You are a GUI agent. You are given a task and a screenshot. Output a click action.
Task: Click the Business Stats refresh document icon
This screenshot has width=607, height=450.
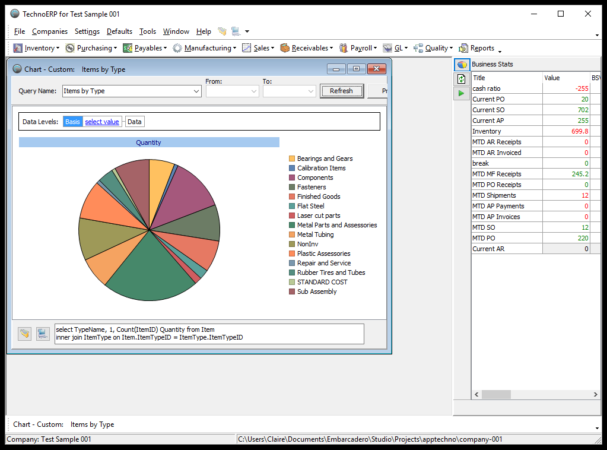[x=462, y=79]
